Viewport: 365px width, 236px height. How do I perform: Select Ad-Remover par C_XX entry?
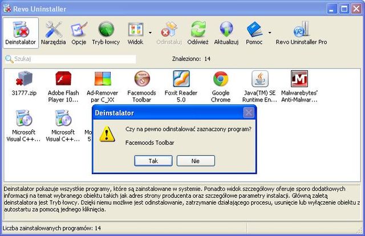click(103, 87)
